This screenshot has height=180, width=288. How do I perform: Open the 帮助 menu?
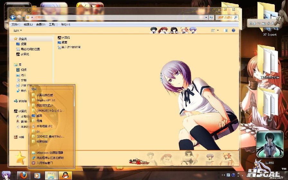(66, 24)
